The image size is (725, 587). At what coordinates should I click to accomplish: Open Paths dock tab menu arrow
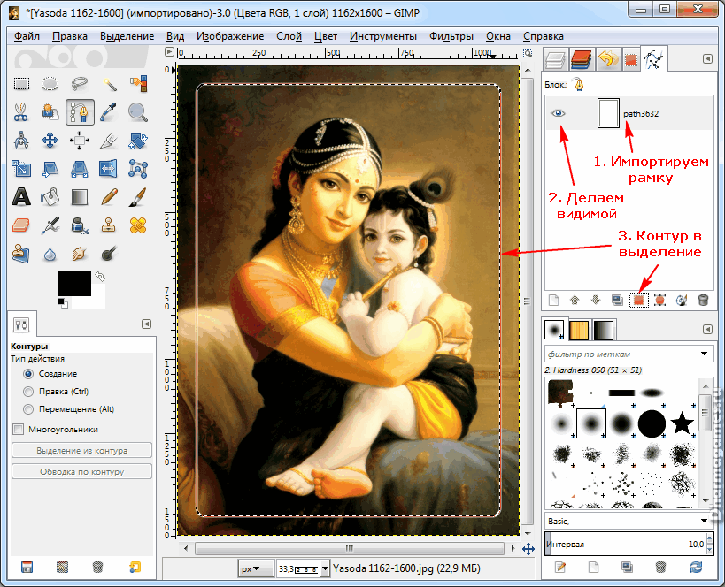(x=707, y=58)
